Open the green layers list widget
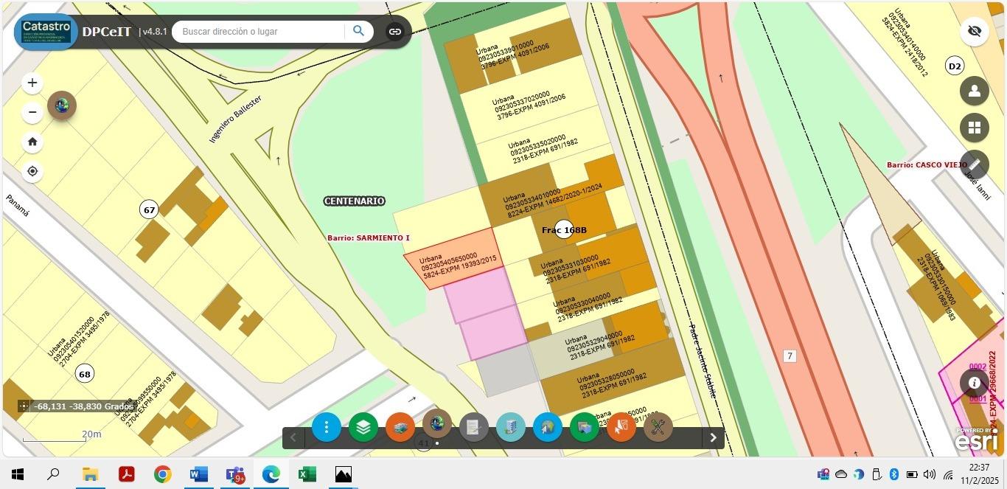The height and width of the screenshot is (489, 1007). point(363,427)
